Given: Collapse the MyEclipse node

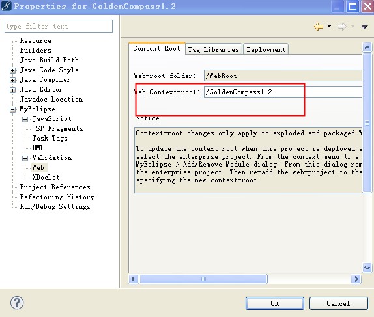Looking at the screenshot, I should coord(12,109).
